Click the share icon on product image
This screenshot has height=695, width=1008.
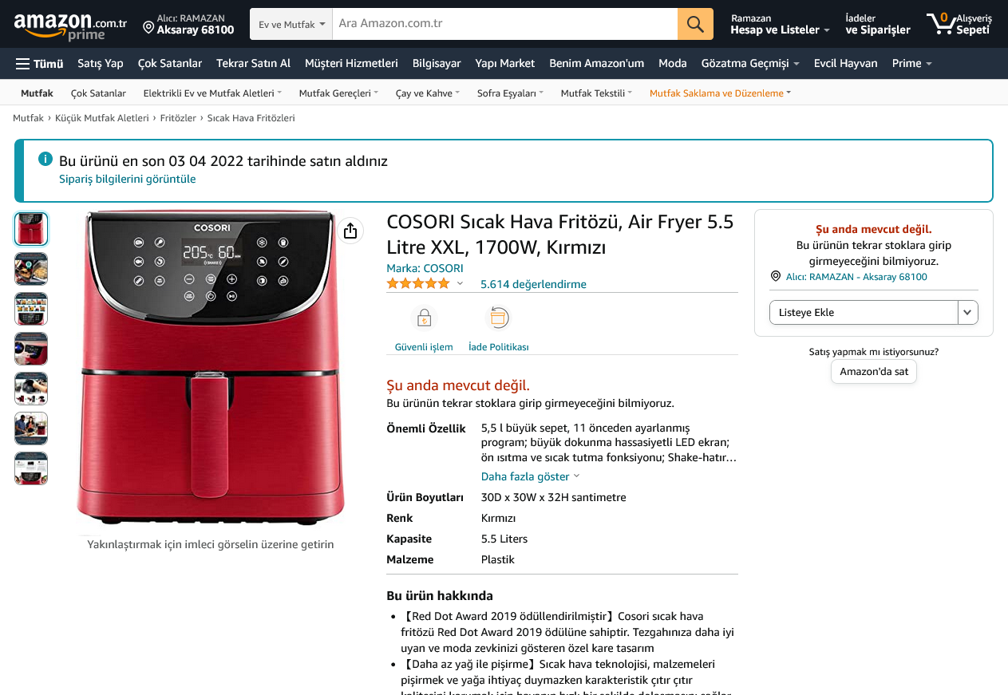pyautogui.click(x=350, y=231)
